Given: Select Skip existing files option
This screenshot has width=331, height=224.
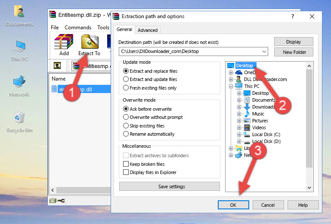Looking at the screenshot, I should (143, 126).
